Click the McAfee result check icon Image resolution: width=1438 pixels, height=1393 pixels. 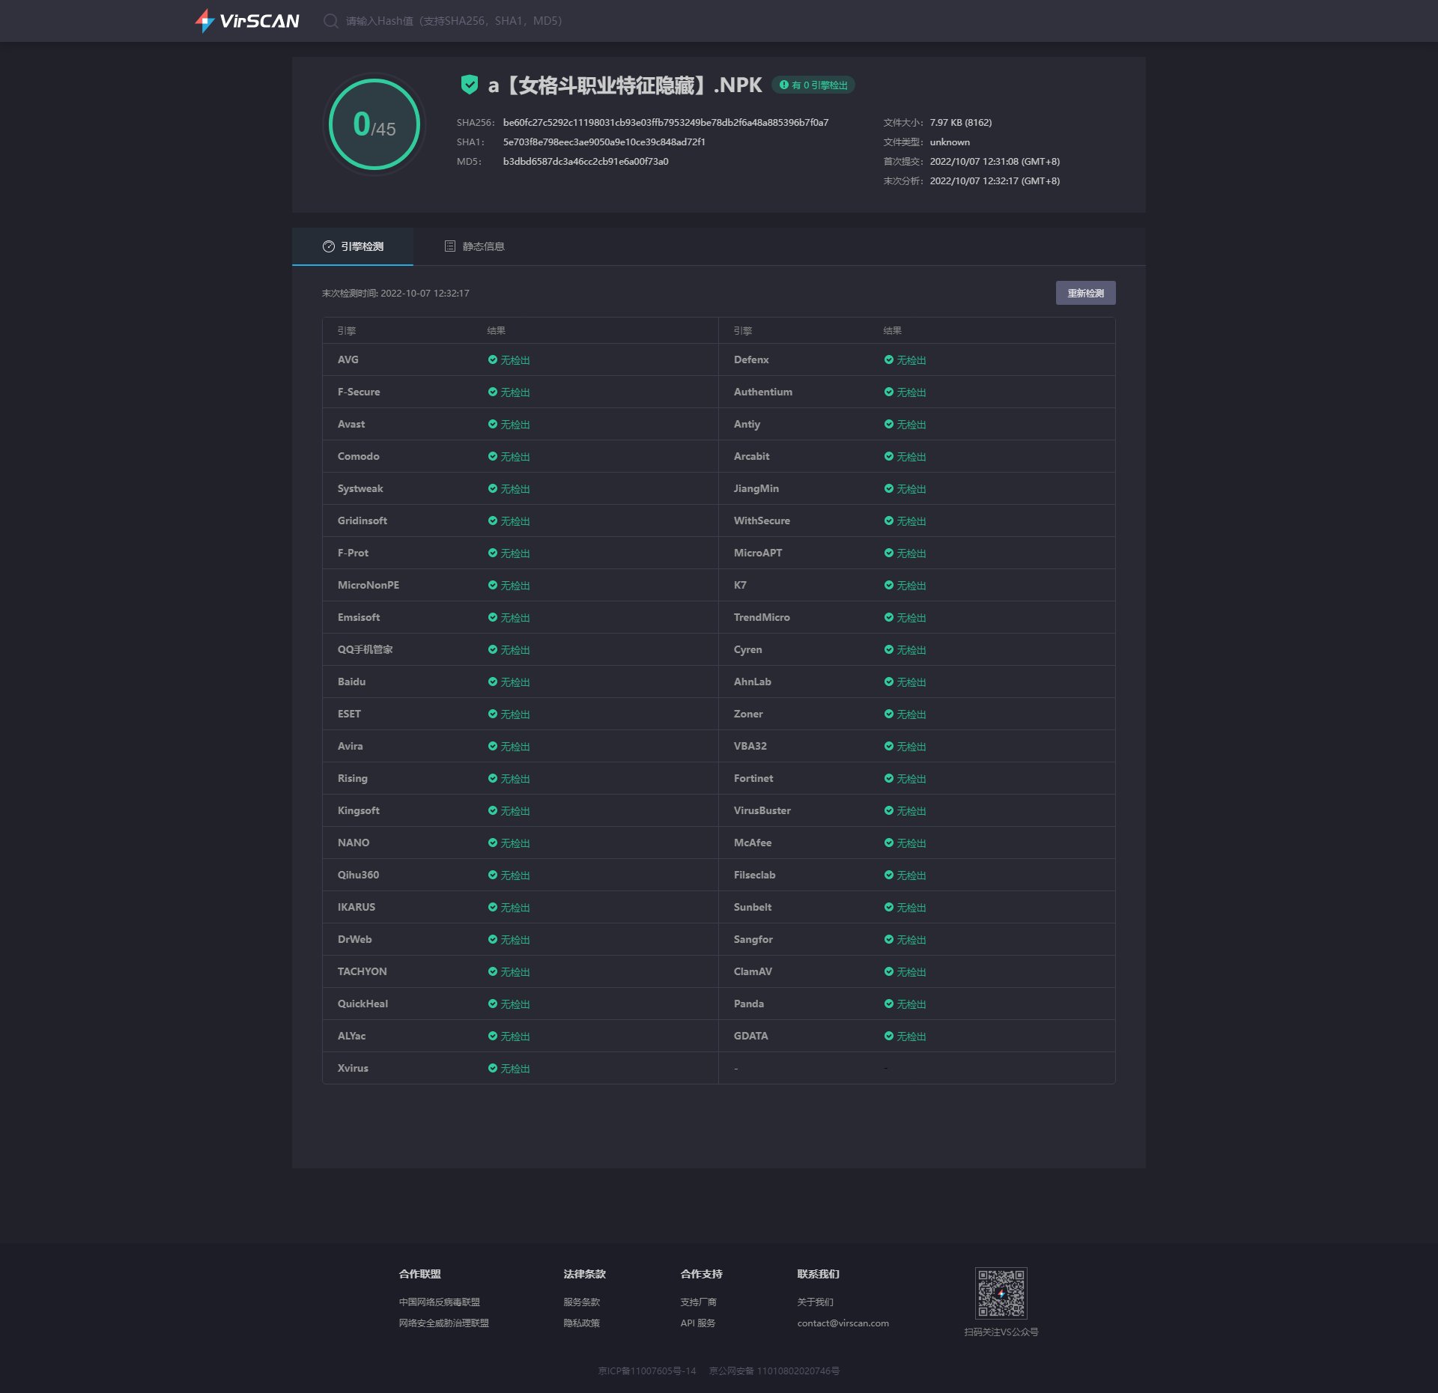pyautogui.click(x=889, y=843)
